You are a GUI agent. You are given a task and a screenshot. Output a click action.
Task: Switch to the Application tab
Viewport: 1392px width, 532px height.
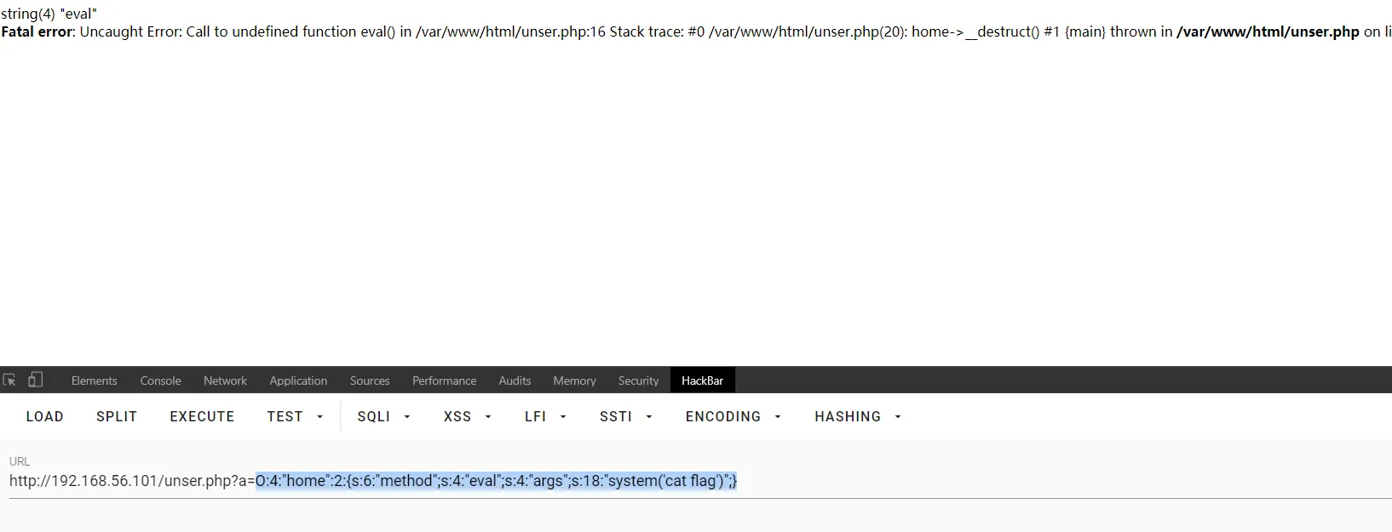click(298, 380)
